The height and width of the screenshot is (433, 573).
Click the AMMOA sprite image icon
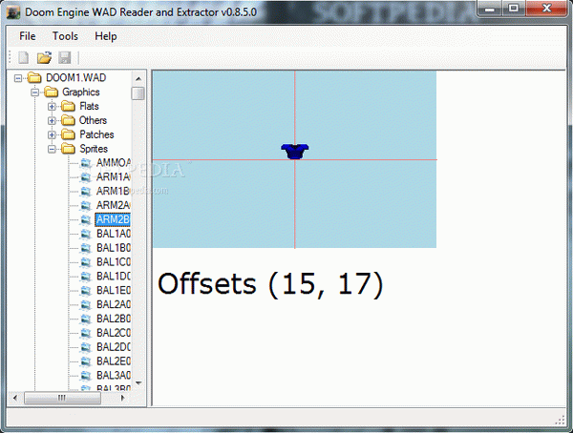86,163
